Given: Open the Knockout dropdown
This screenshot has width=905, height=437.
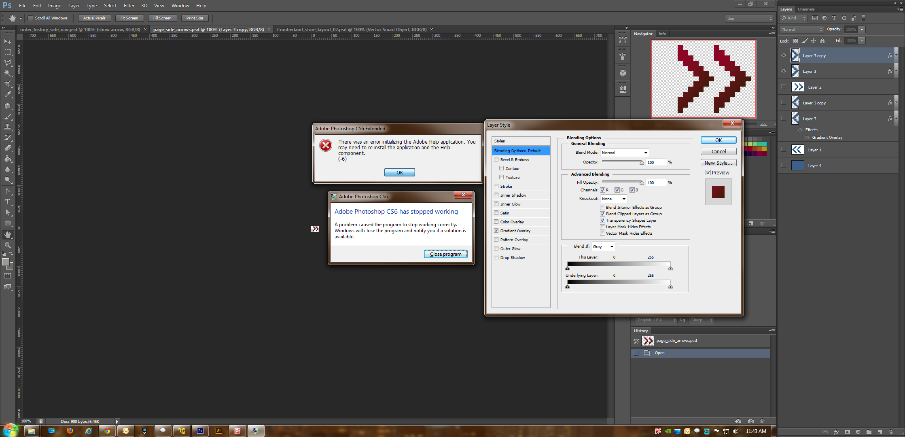Looking at the screenshot, I should coord(614,199).
